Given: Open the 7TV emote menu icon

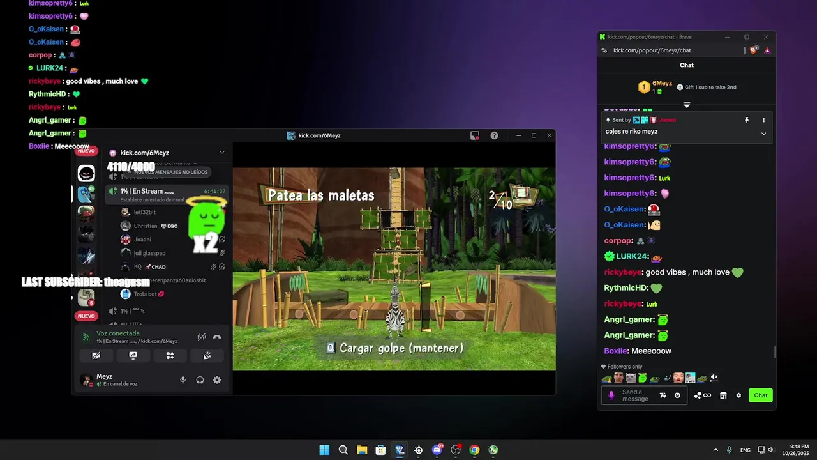Looking at the screenshot, I should (663, 395).
